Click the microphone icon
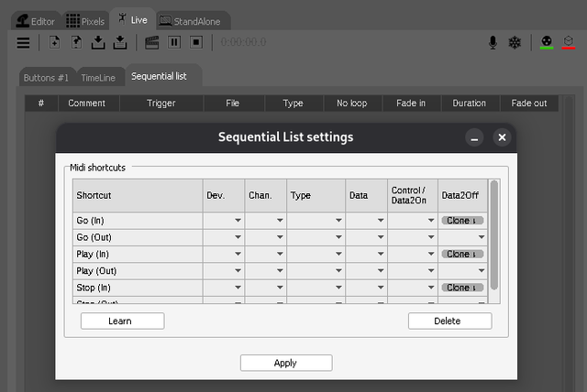The height and width of the screenshot is (392, 587). tap(493, 42)
